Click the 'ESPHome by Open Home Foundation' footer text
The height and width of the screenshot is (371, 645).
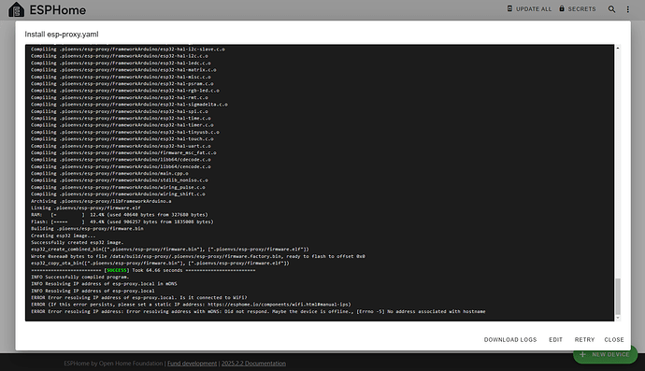pos(113,364)
